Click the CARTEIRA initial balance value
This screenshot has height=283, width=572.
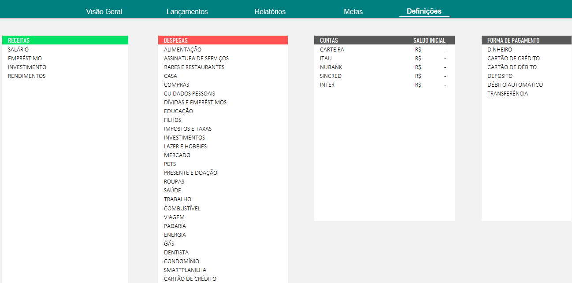[431, 50]
